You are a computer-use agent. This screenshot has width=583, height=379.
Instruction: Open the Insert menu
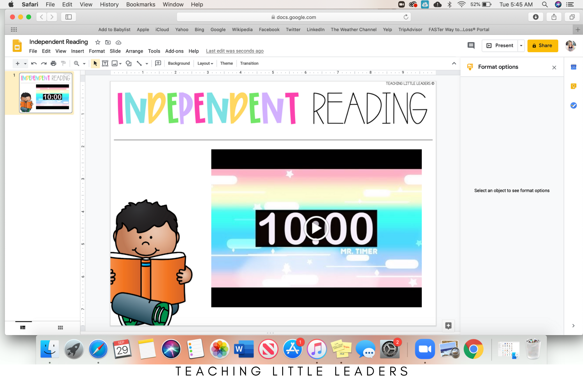(x=77, y=51)
